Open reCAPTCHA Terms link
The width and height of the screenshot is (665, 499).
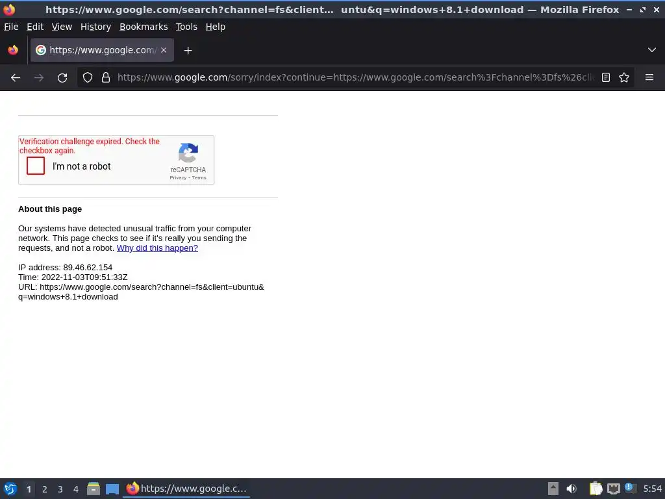coord(199,178)
